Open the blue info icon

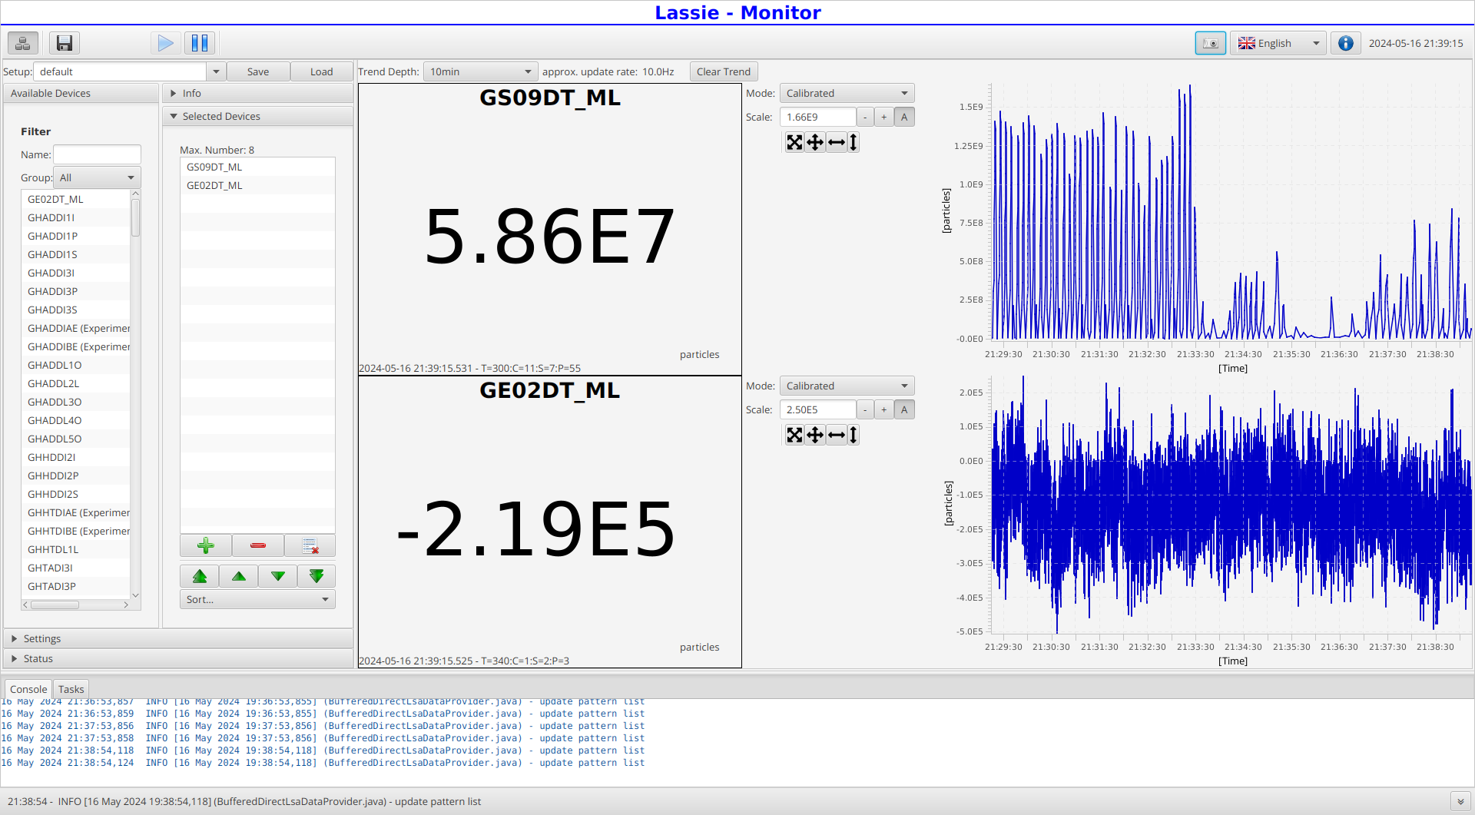tap(1346, 43)
